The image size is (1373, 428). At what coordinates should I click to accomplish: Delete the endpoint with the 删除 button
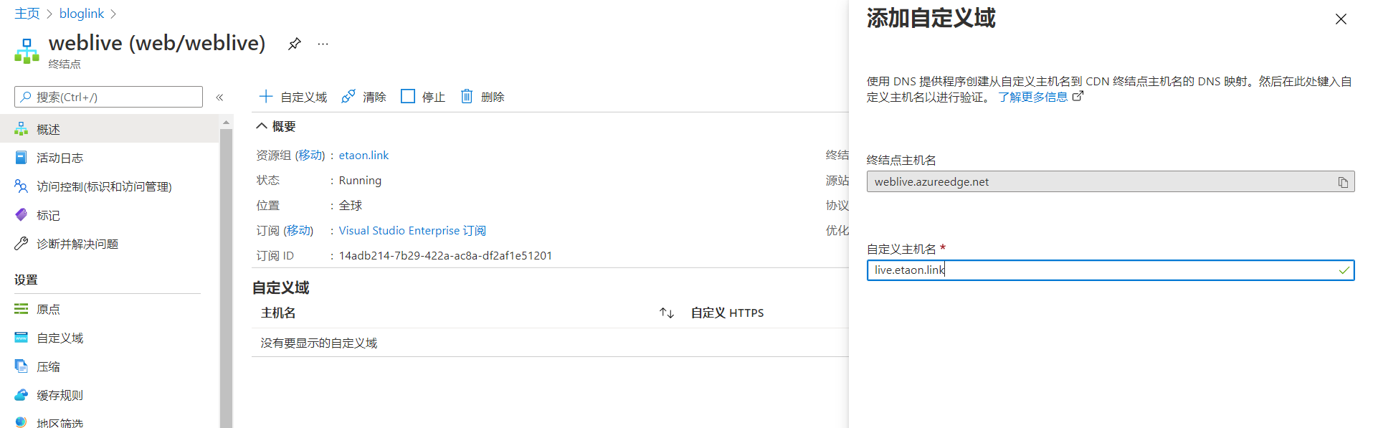coord(482,97)
